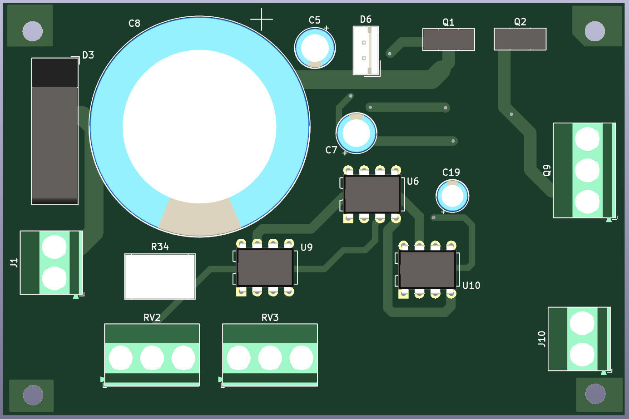The image size is (629, 419).
Task: Select the Q1 transistor package
Action: 449,39
